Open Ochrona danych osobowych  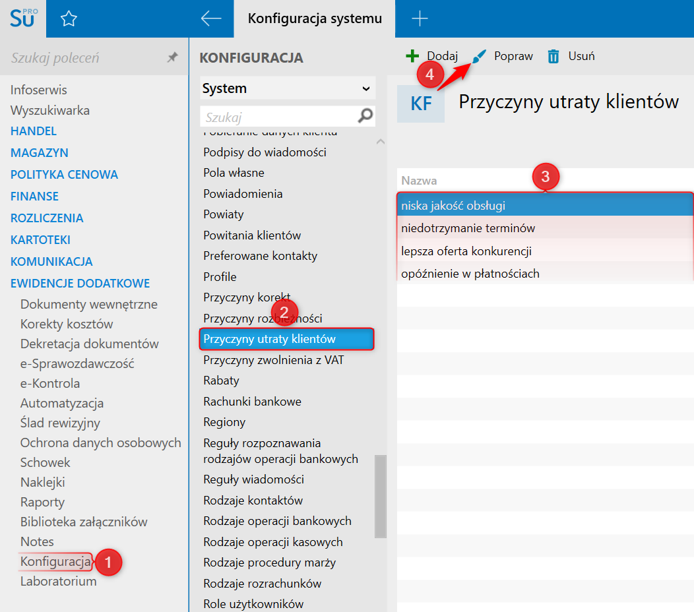click(100, 443)
